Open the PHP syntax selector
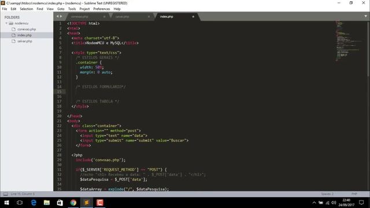 (354, 194)
